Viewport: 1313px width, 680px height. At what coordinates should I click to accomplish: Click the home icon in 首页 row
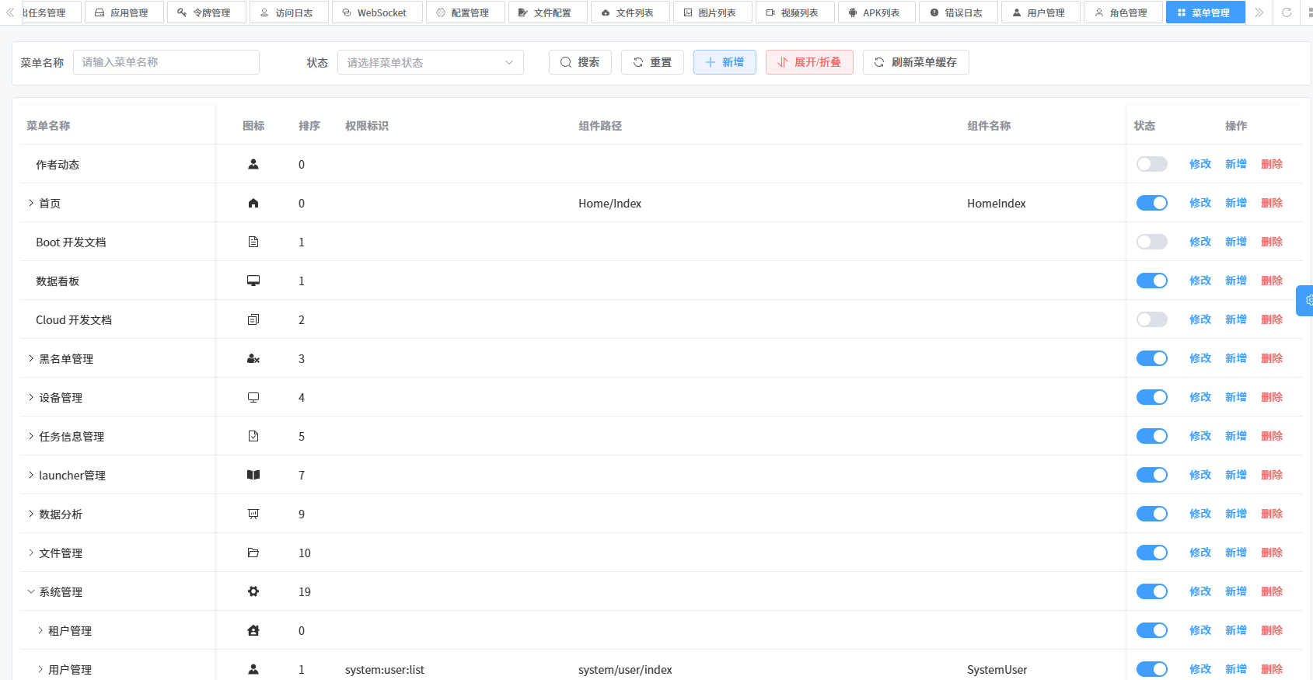pos(253,203)
